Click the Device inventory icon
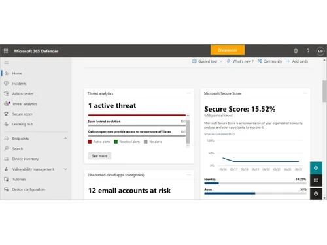Viewport: 327px width, 245px height. pos(7,159)
